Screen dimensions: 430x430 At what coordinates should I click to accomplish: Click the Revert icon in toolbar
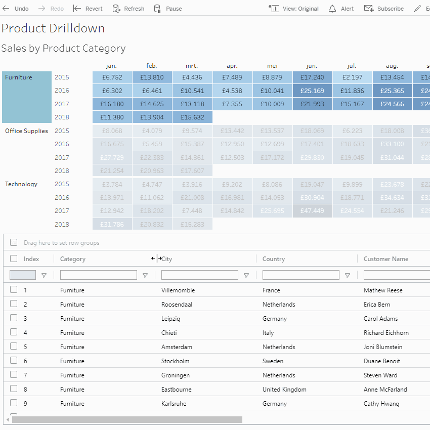click(x=77, y=9)
